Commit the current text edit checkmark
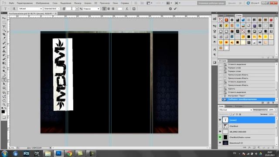Image resolution: width=279 pixels, height=157 pixels. [175, 9]
